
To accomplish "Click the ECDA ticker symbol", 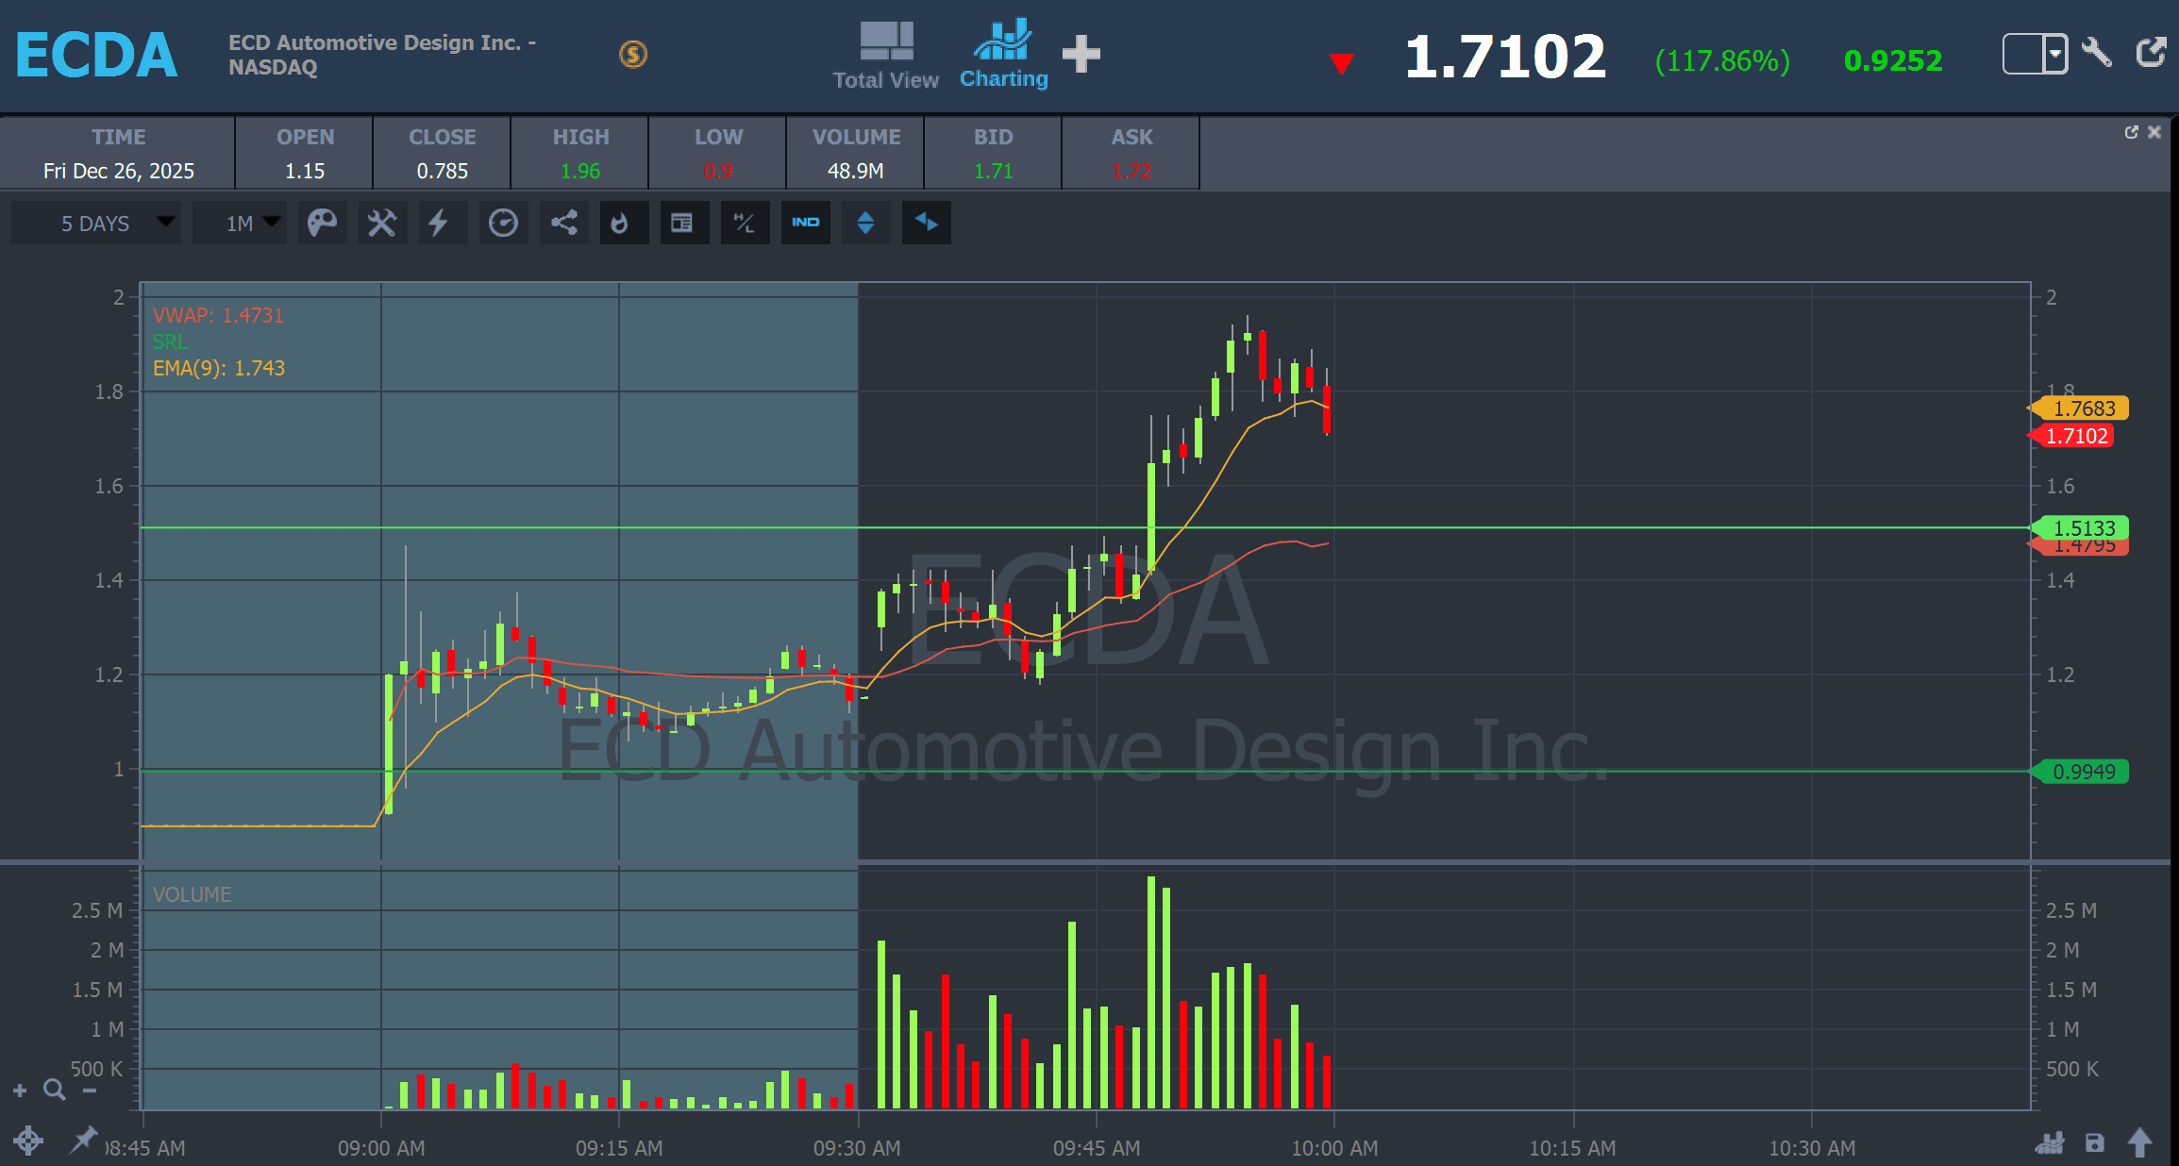I will click(96, 55).
